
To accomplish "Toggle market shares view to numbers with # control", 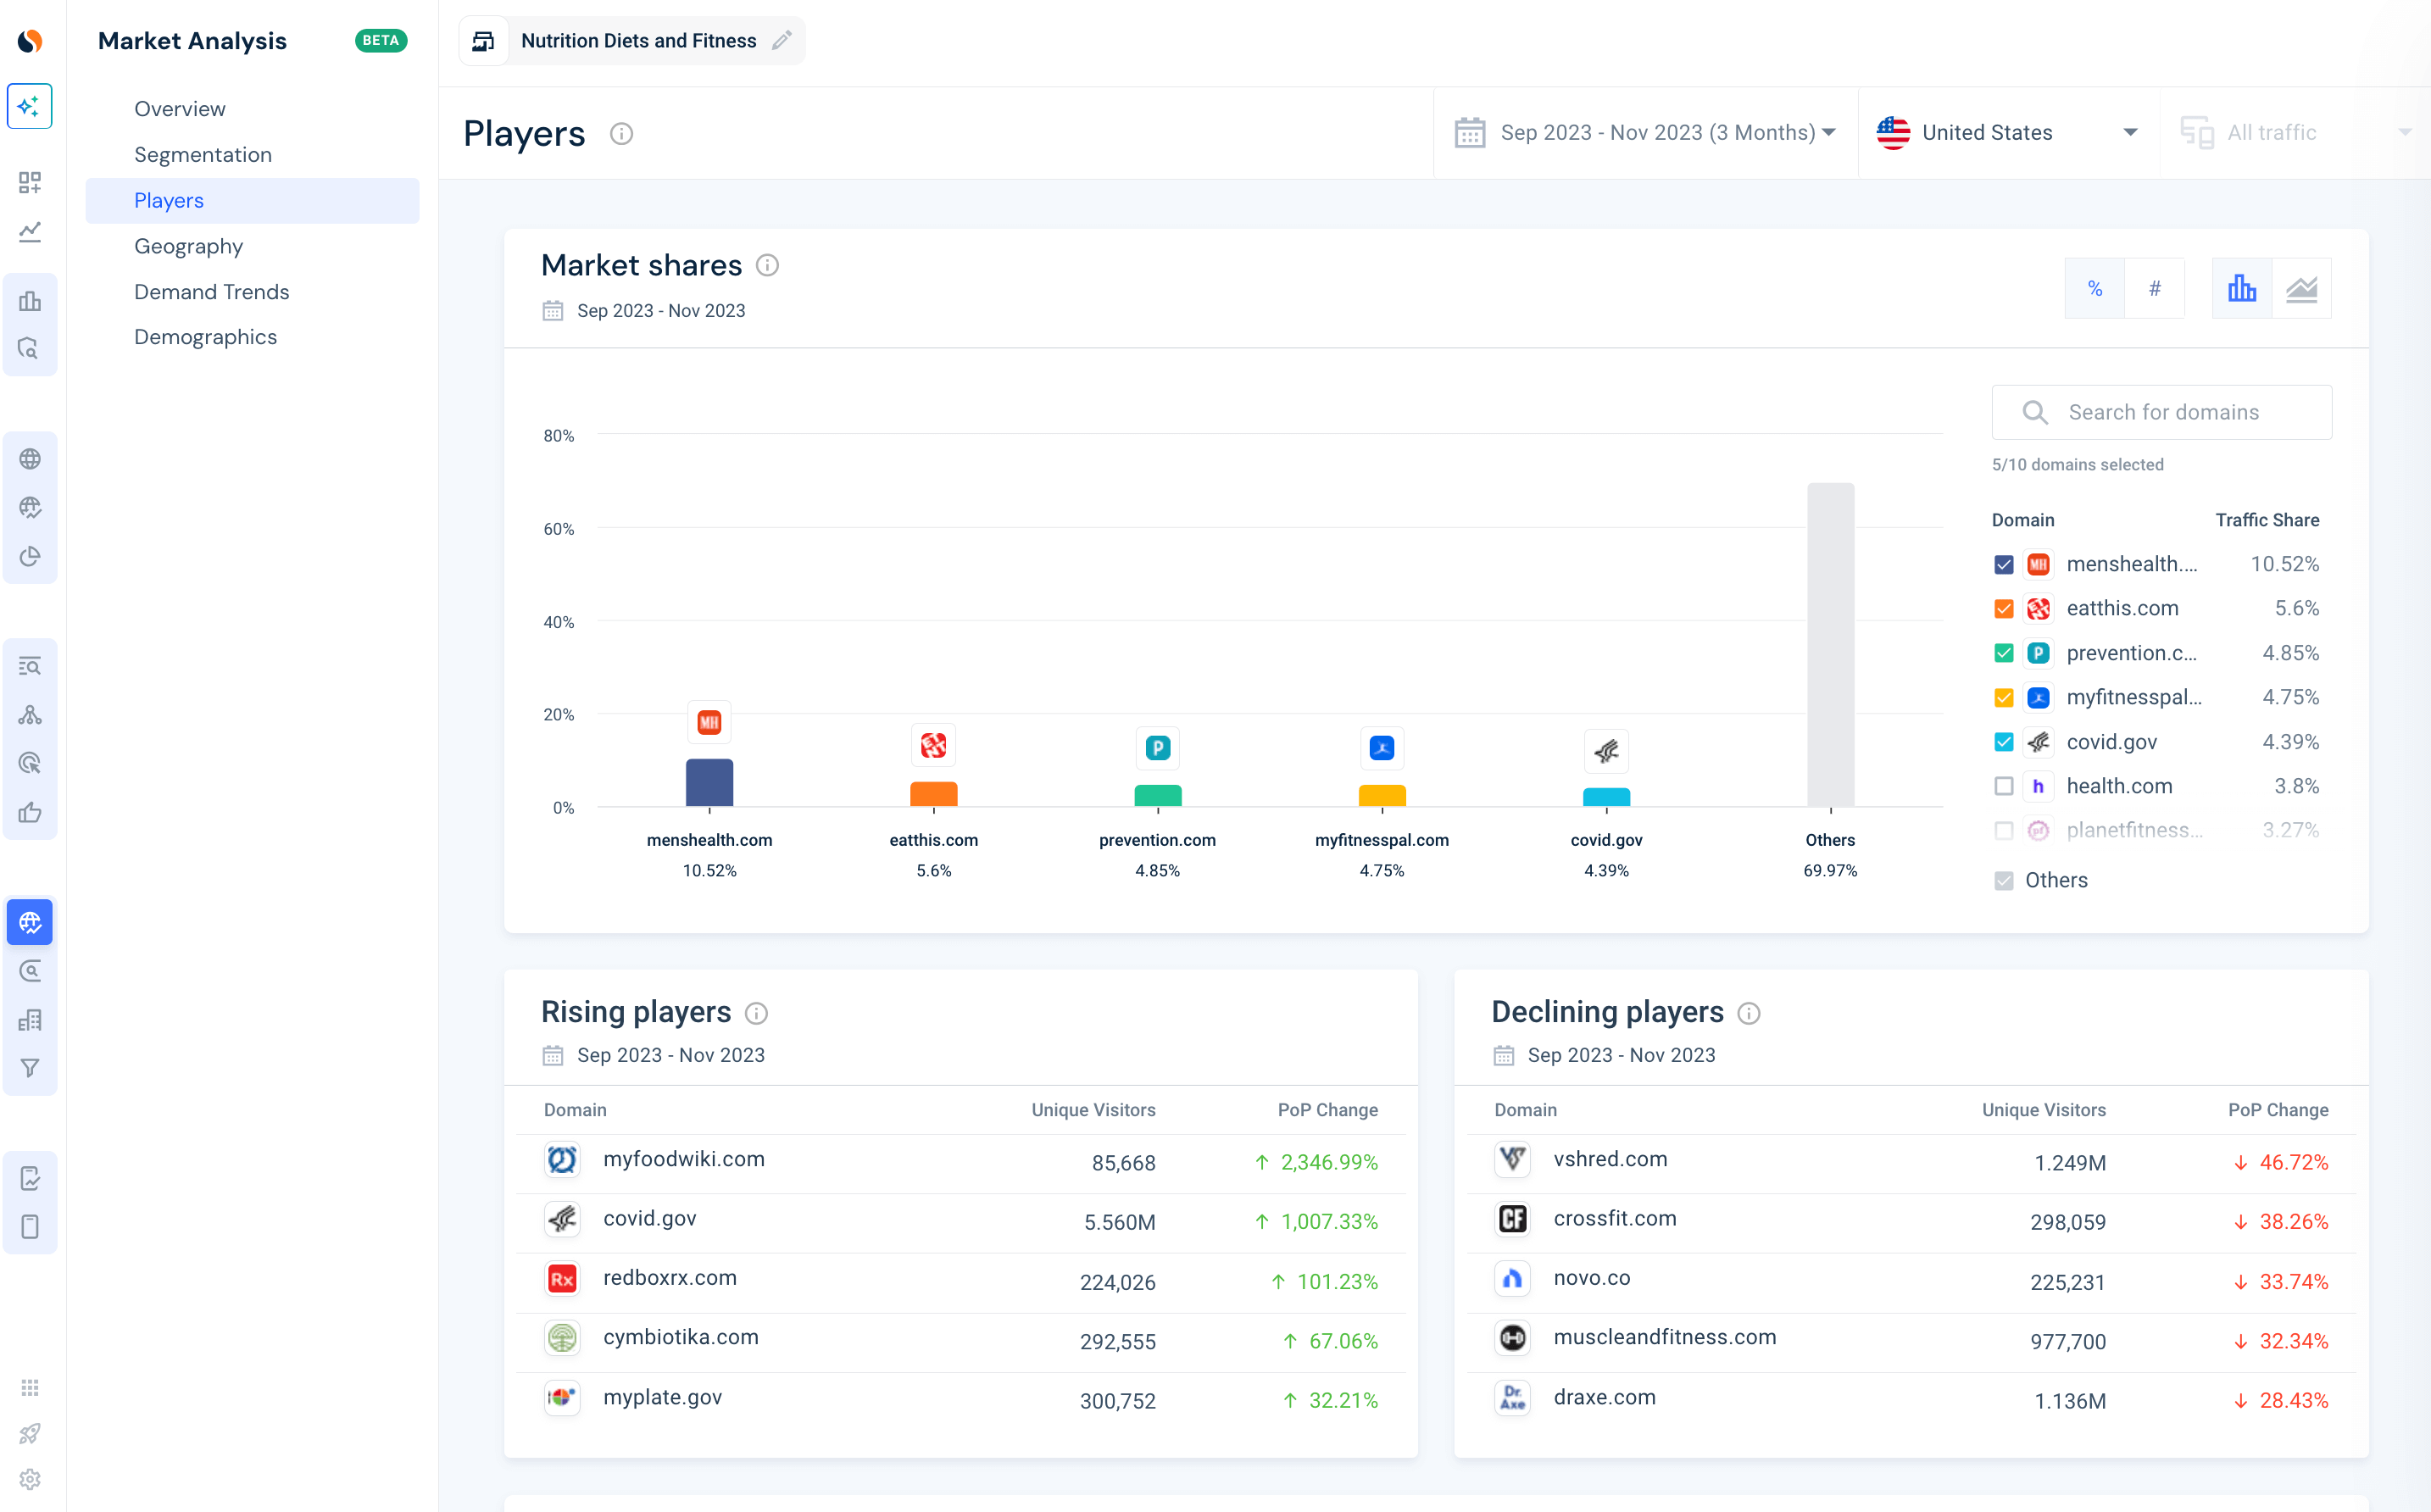I will (2155, 288).
